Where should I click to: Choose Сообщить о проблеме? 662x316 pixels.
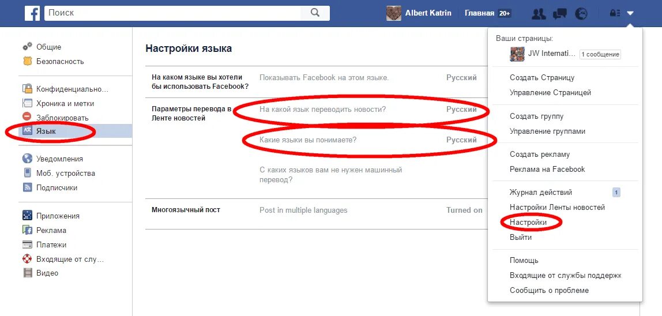coord(549,290)
